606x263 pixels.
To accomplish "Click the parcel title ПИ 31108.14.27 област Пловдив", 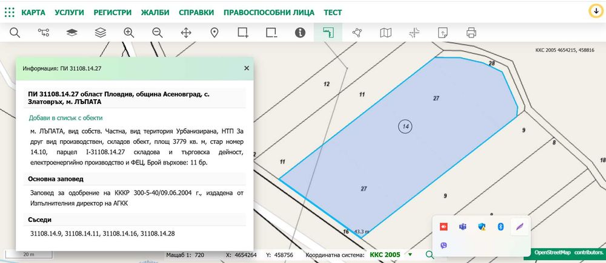I will [119, 98].
